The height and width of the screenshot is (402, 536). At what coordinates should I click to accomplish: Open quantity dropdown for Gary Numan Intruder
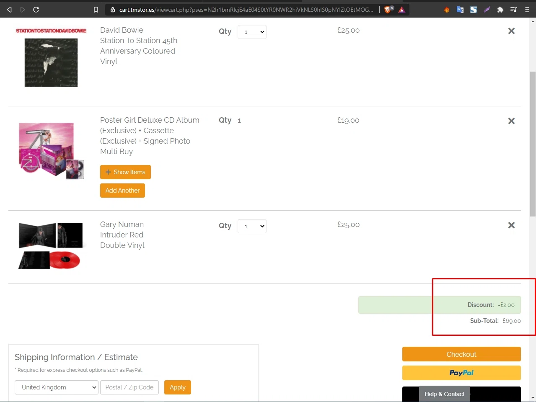pyautogui.click(x=252, y=226)
